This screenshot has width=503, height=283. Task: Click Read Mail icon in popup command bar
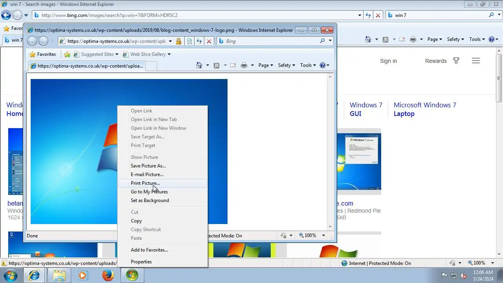(233, 65)
